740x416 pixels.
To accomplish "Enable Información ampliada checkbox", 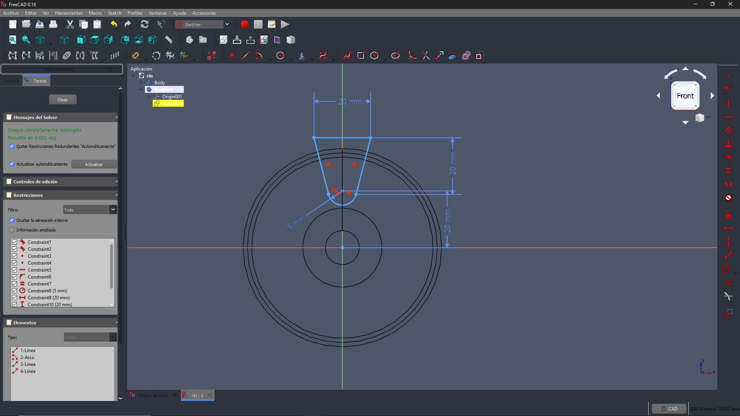I will [x=12, y=230].
